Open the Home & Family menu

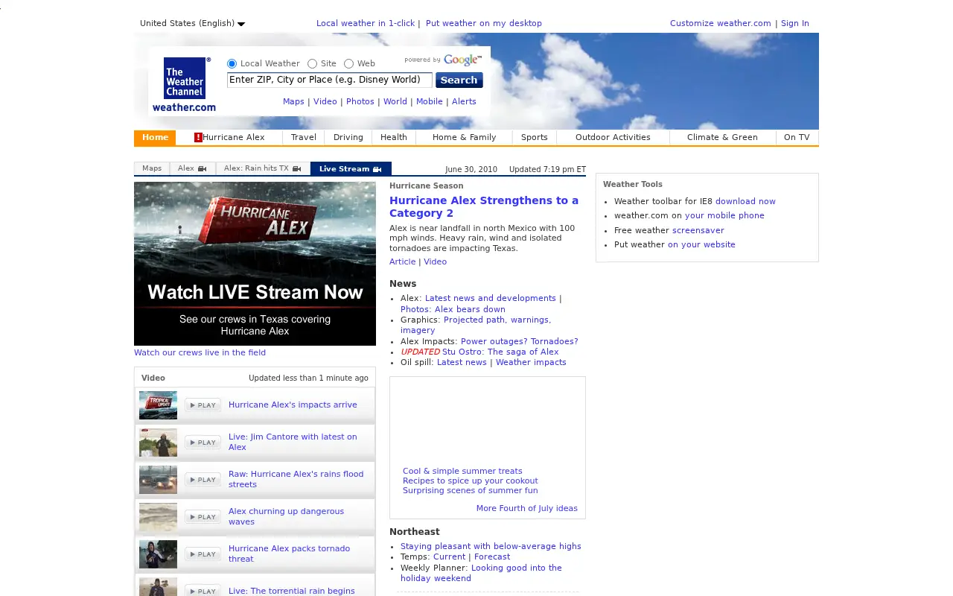pyautogui.click(x=465, y=137)
